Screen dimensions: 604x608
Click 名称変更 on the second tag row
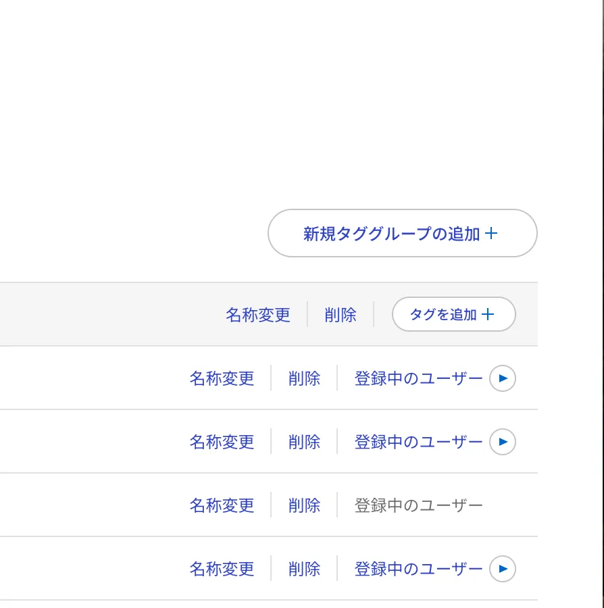222,442
